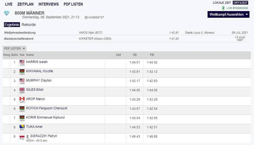This screenshot has width=254, height=145.
Task: Open the Live menu item
Action: point(9,4)
